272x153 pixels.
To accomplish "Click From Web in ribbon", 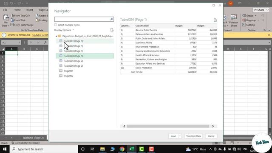I will coord(18,20).
